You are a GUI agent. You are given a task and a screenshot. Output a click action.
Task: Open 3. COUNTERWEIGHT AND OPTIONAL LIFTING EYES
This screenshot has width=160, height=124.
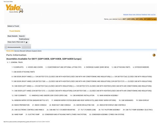coord(63,67)
